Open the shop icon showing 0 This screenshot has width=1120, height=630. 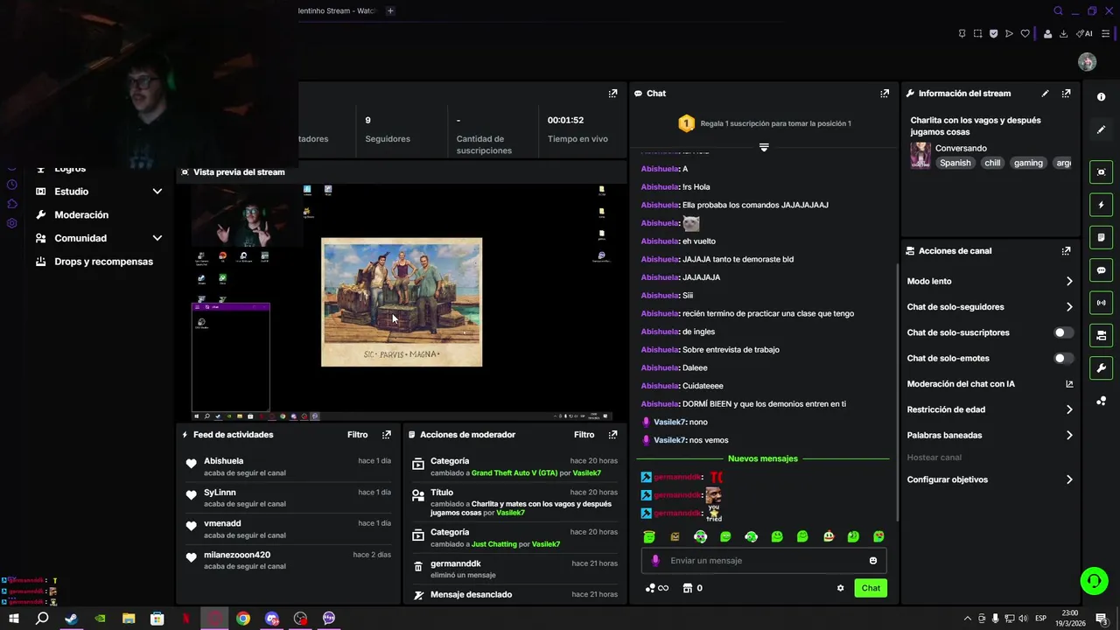(692, 588)
